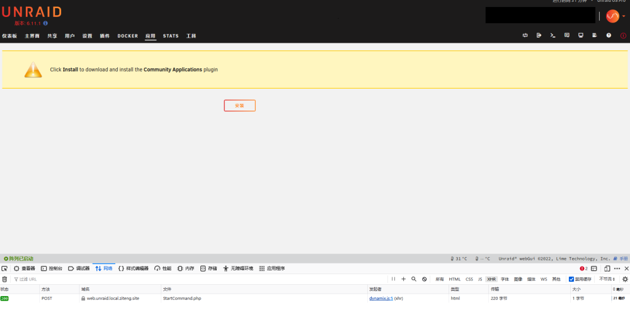The image size is (630, 327).
Task: Click the Unraid logo in header
Action: (x=31, y=12)
